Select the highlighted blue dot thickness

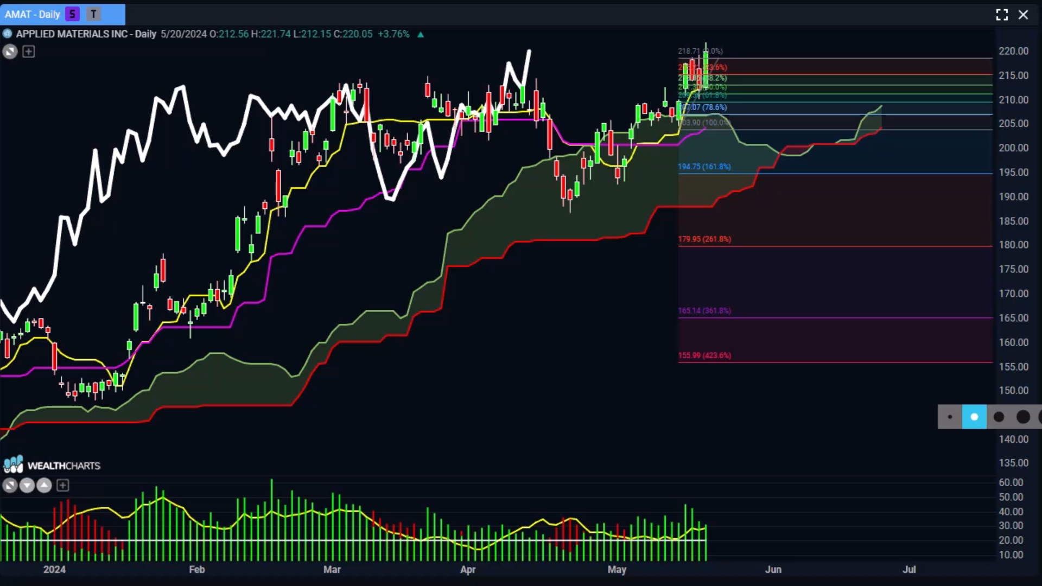(x=974, y=417)
